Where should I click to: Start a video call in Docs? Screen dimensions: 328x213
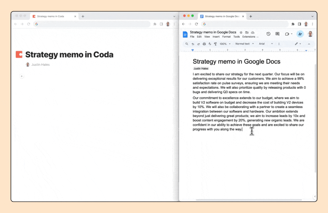(x=287, y=34)
